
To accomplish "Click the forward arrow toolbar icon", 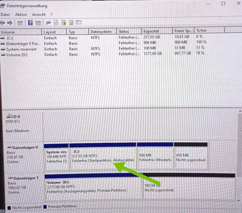I will (x=10, y=23).
